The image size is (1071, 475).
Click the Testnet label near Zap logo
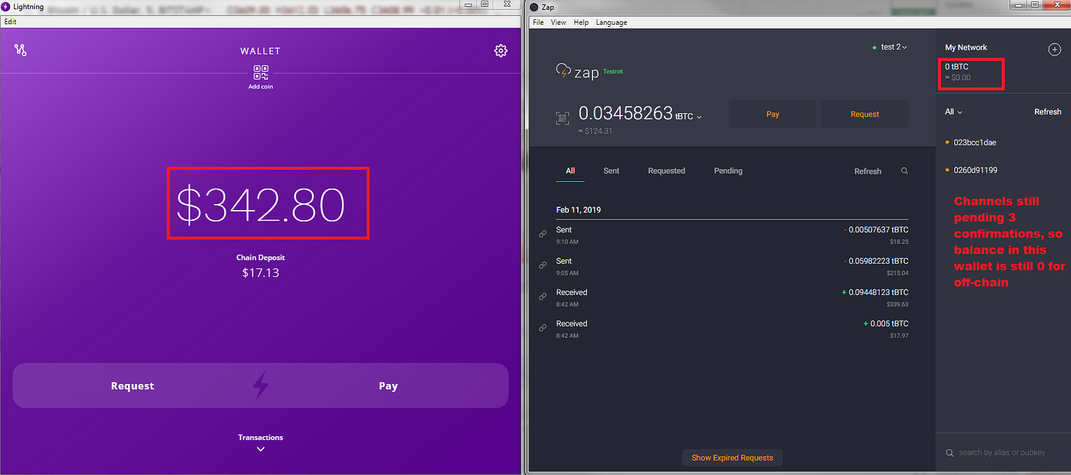click(x=612, y=72)
